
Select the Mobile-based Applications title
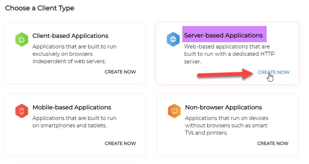72,107
